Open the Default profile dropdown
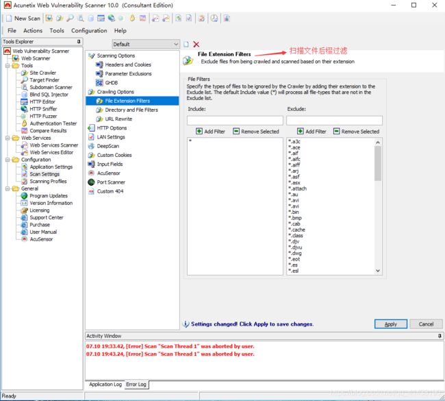445x401 pixels. pos(146,45)
